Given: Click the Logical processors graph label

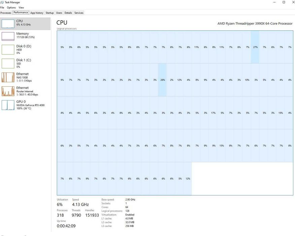Looking at the screenshot, I should pos(67,29).
